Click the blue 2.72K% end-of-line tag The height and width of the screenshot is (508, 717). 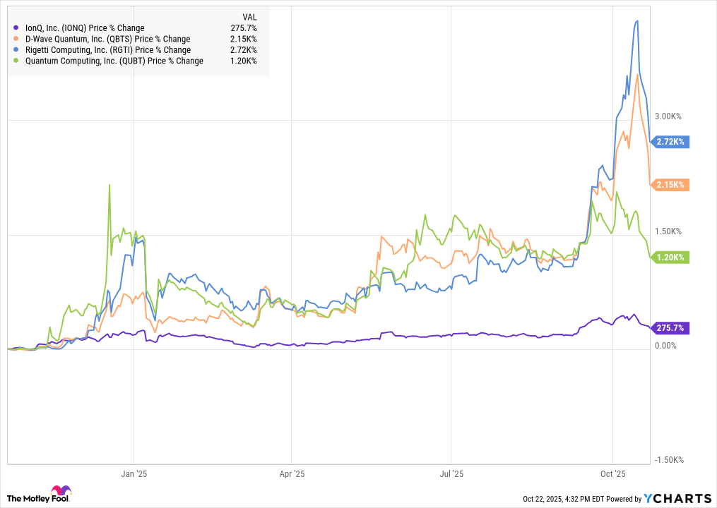click(668, 142)
